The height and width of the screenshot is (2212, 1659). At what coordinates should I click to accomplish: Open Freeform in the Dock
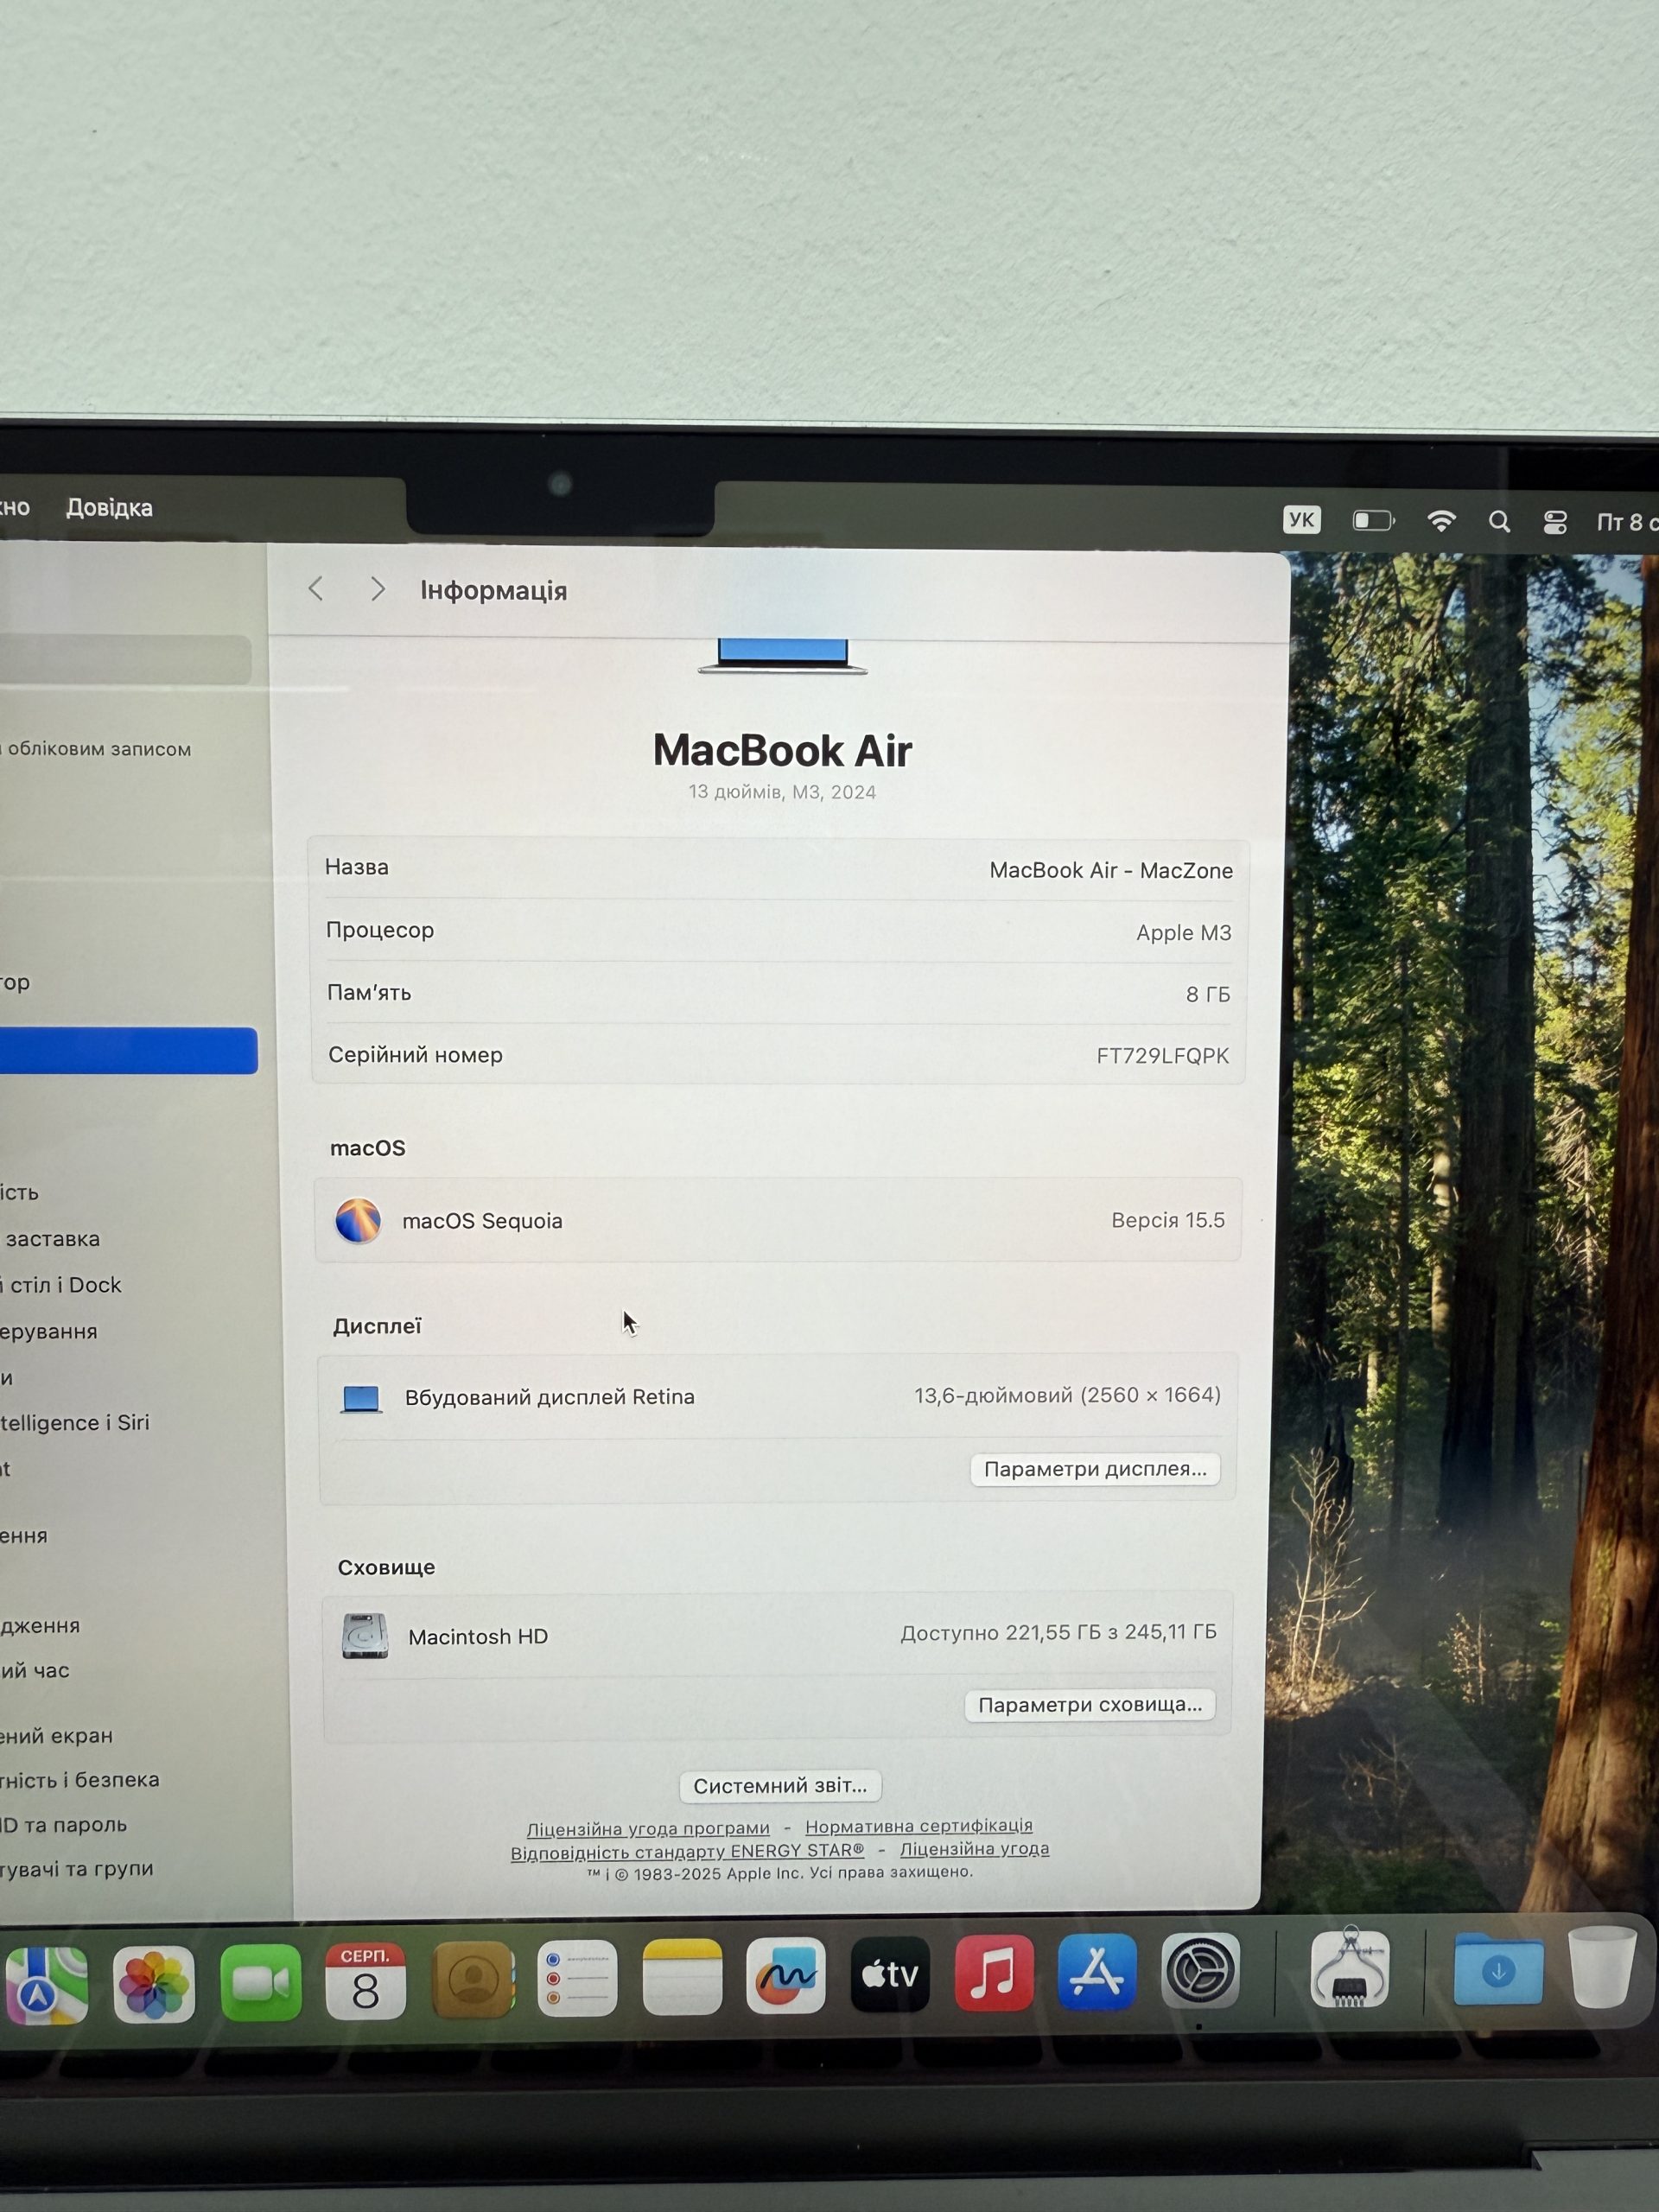point(786,1975)
